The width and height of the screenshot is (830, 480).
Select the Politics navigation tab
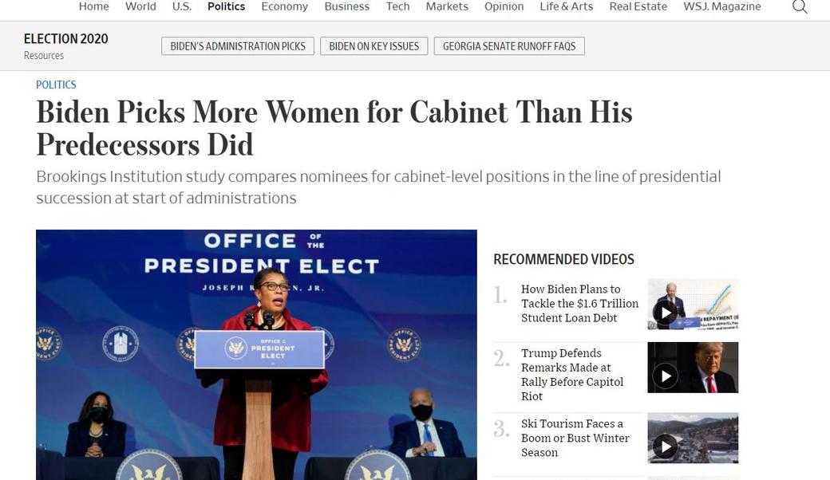pyautogui.click(x=226, y=6)
